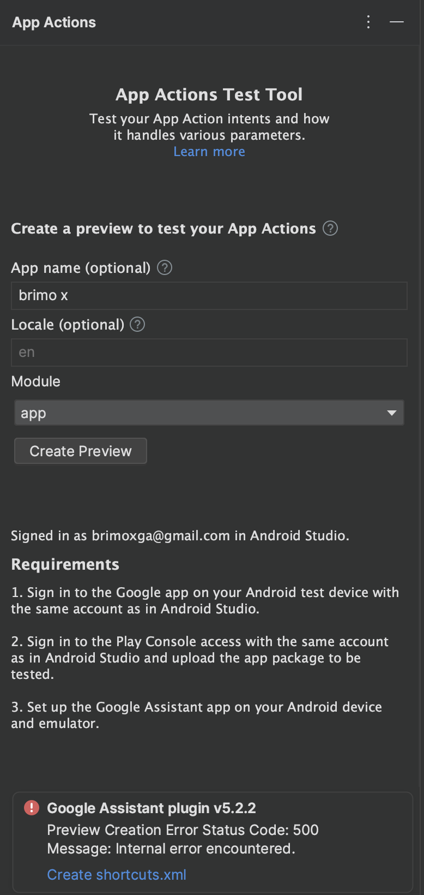Click the App Actions panel title
Screen dimensions: 424x895
pyautogui.click(x=54, y=22)
